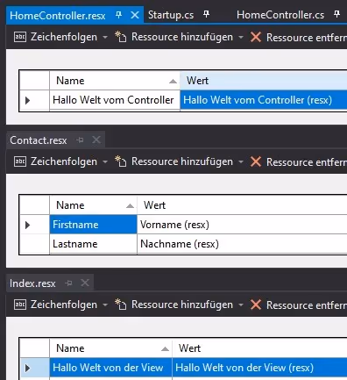Image resolution: width=347 pixels, height=380 pixels.
Task: Click Ressource hinzufügen icon in Contact.resx editor
Action: (120, 161)
